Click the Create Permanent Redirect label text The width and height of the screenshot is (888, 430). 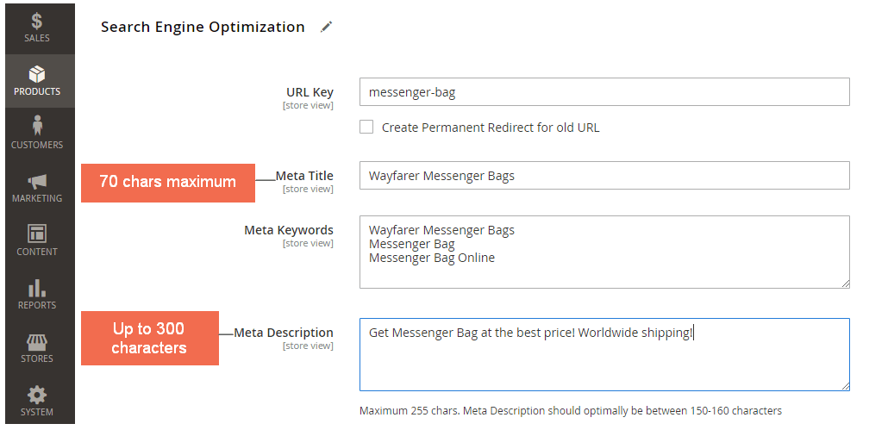point(491,128)
